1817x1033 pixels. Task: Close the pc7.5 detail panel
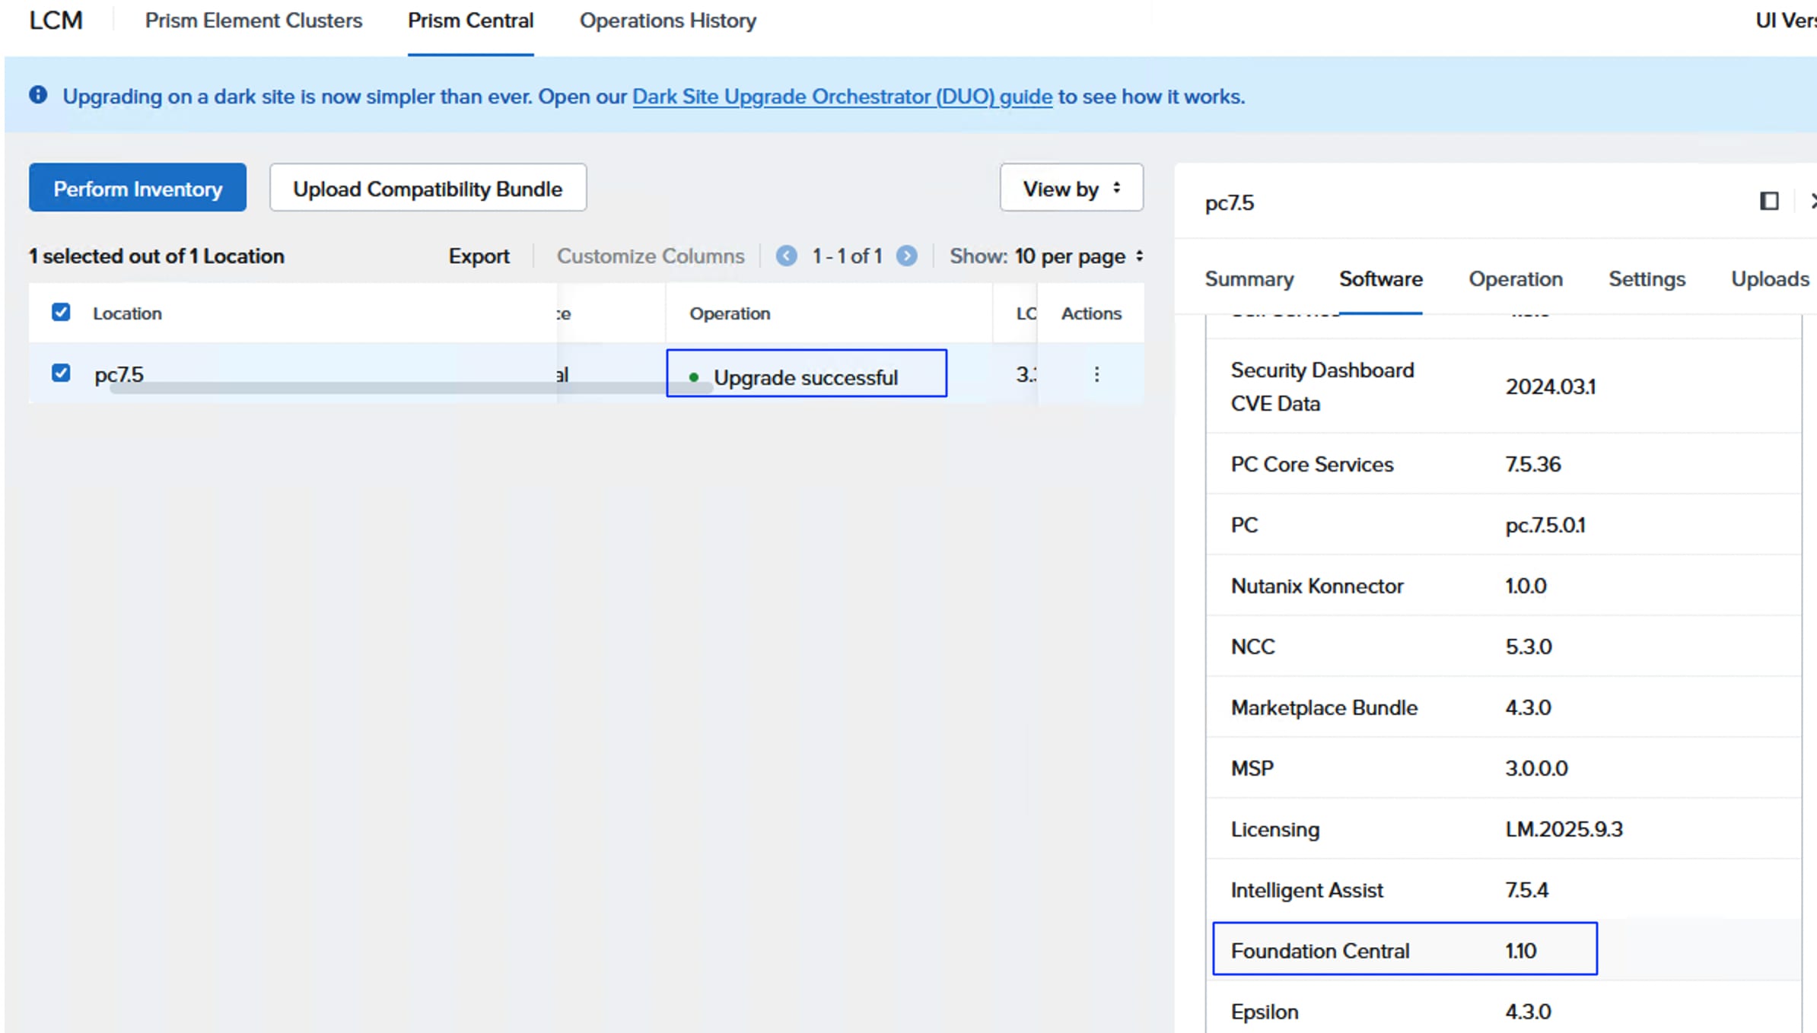click(x=1814, y=201)
